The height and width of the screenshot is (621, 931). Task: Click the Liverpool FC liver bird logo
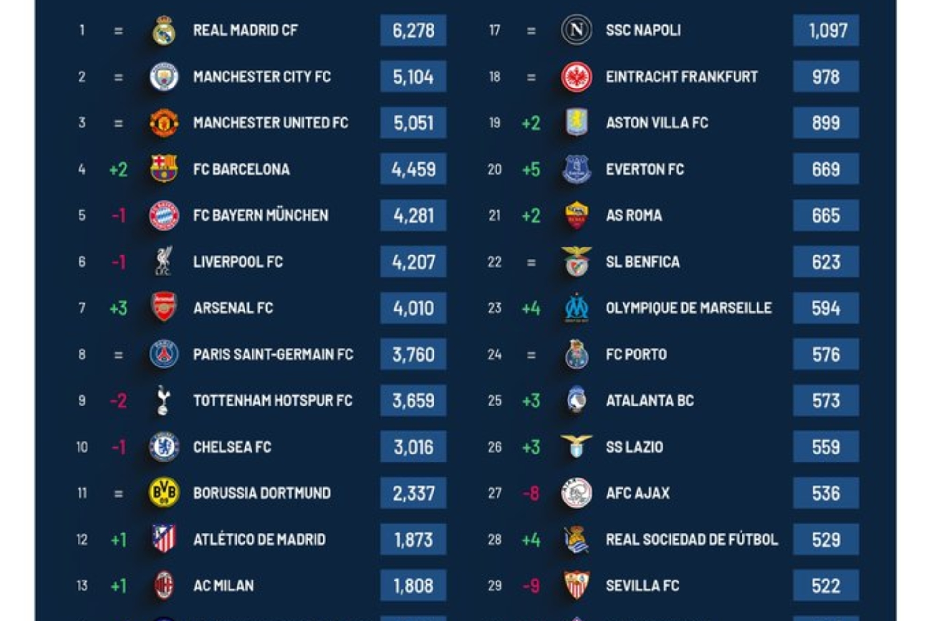coord(164,261)
